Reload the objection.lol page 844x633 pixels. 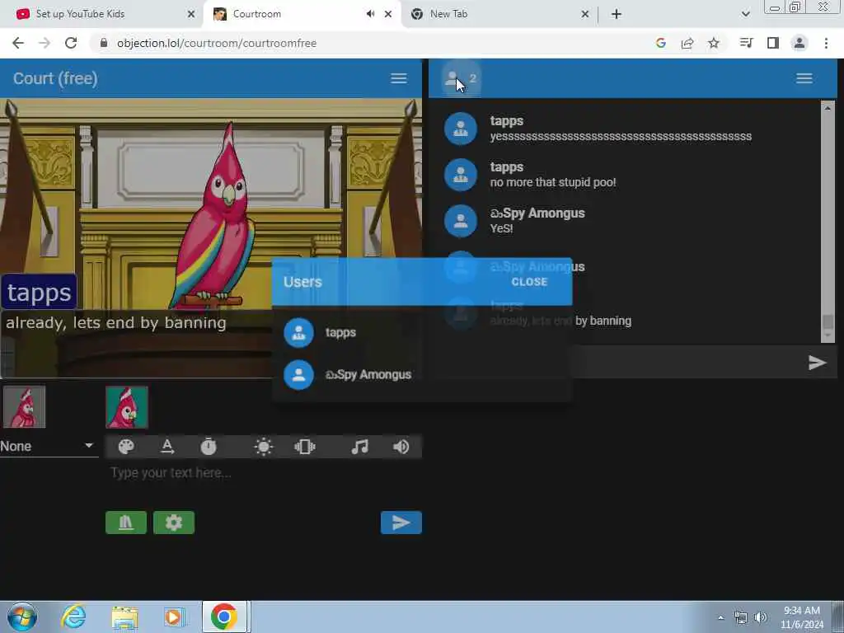point(71,43)
